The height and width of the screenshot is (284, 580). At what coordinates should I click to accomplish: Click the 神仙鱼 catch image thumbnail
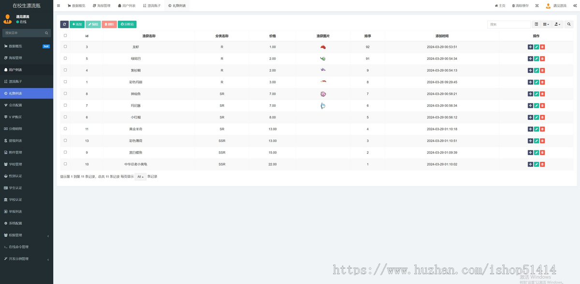[x=323, y=94]
